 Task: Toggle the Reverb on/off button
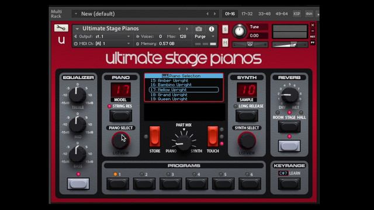[x=289, y=146]
